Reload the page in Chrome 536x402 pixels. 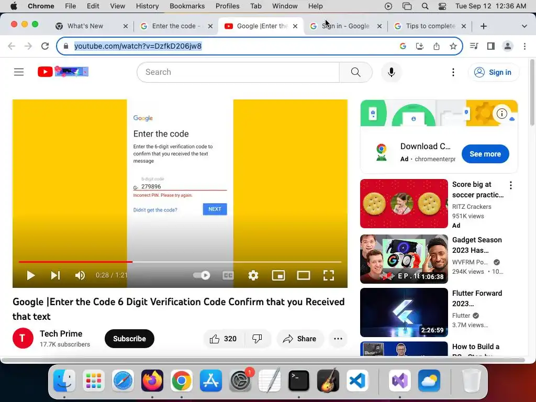pos(45,46)
